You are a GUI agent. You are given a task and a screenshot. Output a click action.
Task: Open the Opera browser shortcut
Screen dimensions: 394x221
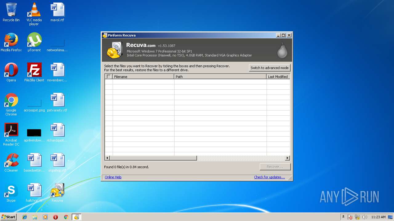point(11,72)
